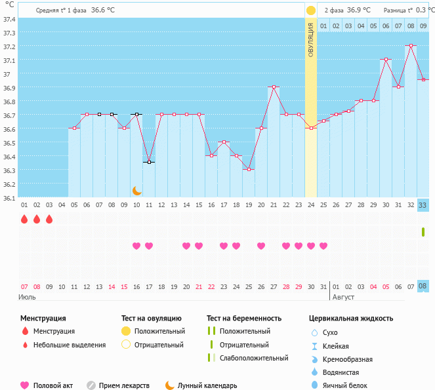Image resolution: width=435 pixels, height=390 pixels.
Task: Select the highlighted date 08 in August
Action: 423,286
